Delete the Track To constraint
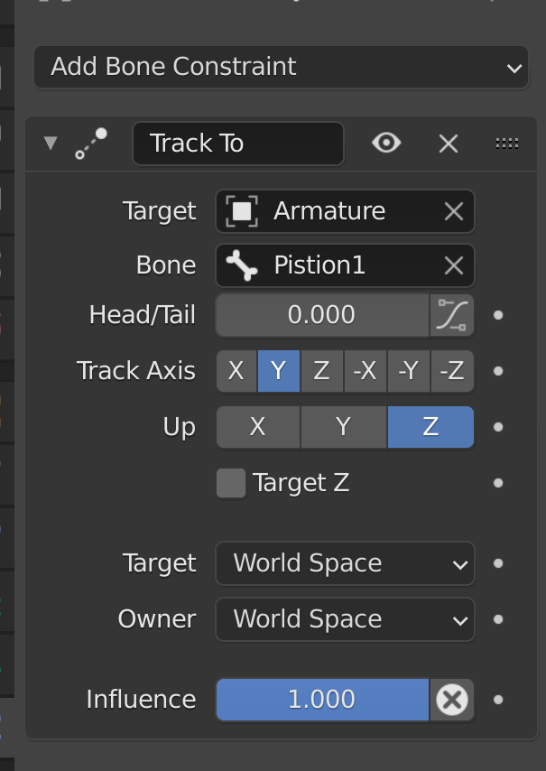Screen dimensions: 546x771 pos(449,144)
